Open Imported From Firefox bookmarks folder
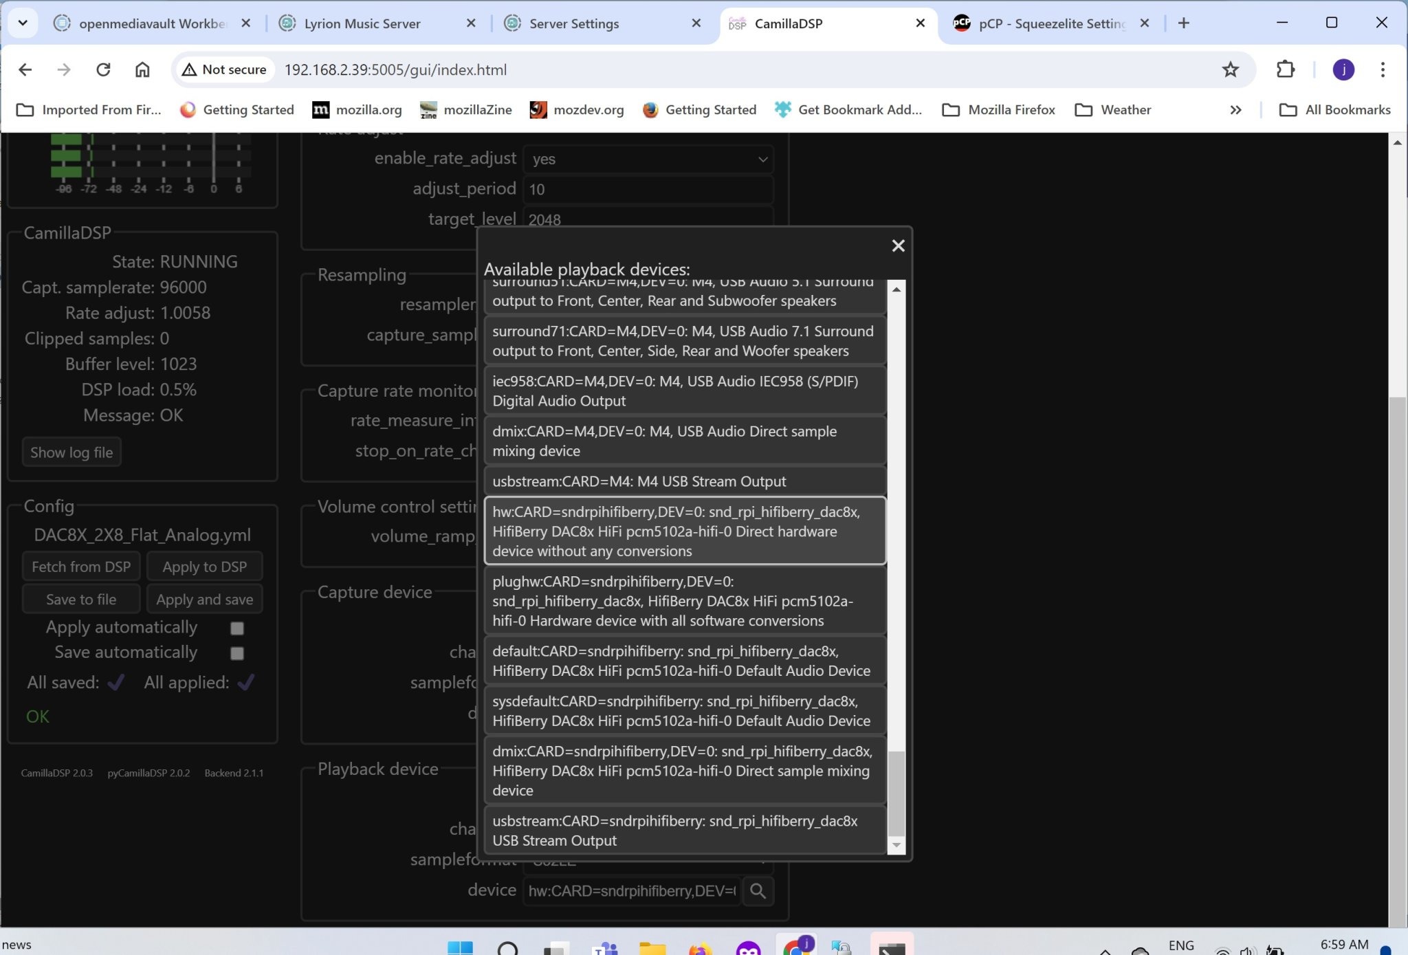 tap(89, 109)
